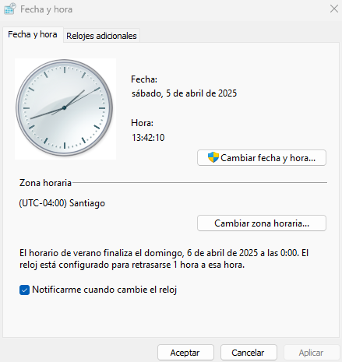Open Cambiar fecha y hora settings
This screenshot has height=362, width=342.
pyautogui.click(x=262, y=158)
